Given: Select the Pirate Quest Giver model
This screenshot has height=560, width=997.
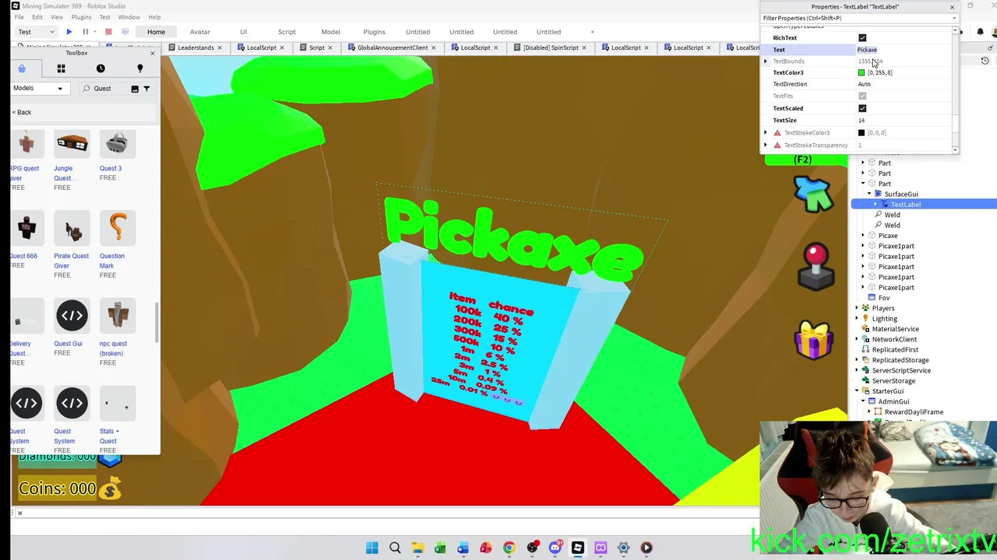Looking at the screenshot, I should (x=72, y=229).
